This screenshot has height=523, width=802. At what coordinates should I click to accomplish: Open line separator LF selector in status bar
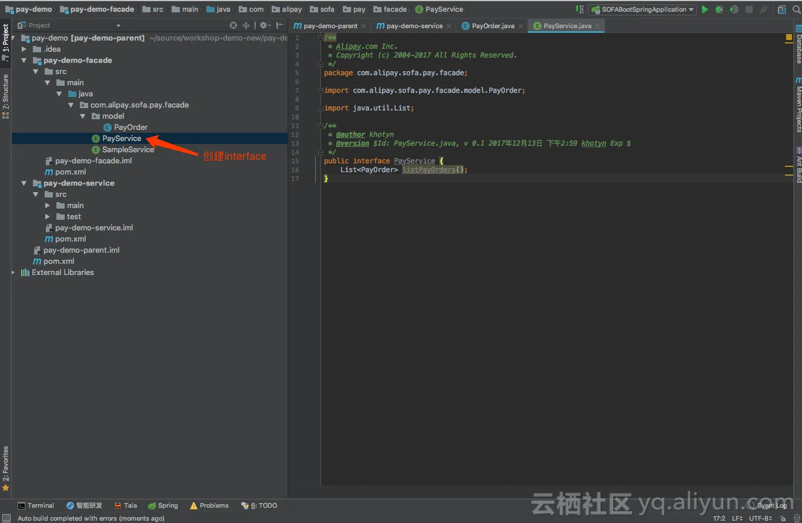737,518
